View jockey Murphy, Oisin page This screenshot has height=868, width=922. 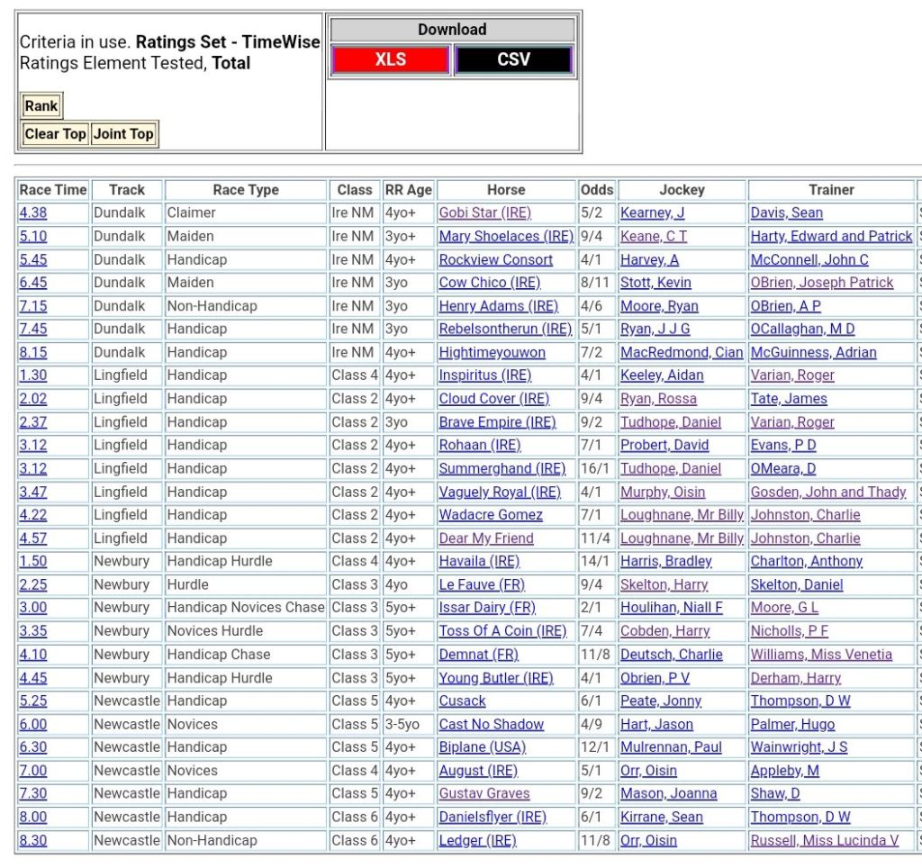point(663,492)
